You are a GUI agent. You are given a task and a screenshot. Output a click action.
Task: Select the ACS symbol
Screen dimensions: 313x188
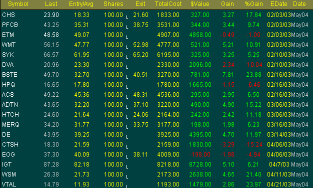(x=8, y=95)
